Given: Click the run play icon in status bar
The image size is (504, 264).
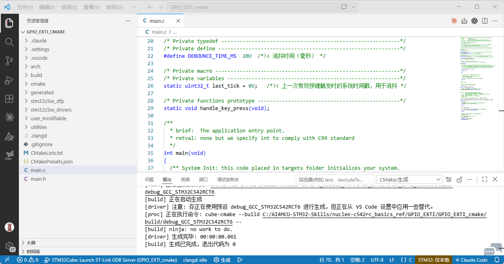Looking at the screenshot, I should coord(240,260).
